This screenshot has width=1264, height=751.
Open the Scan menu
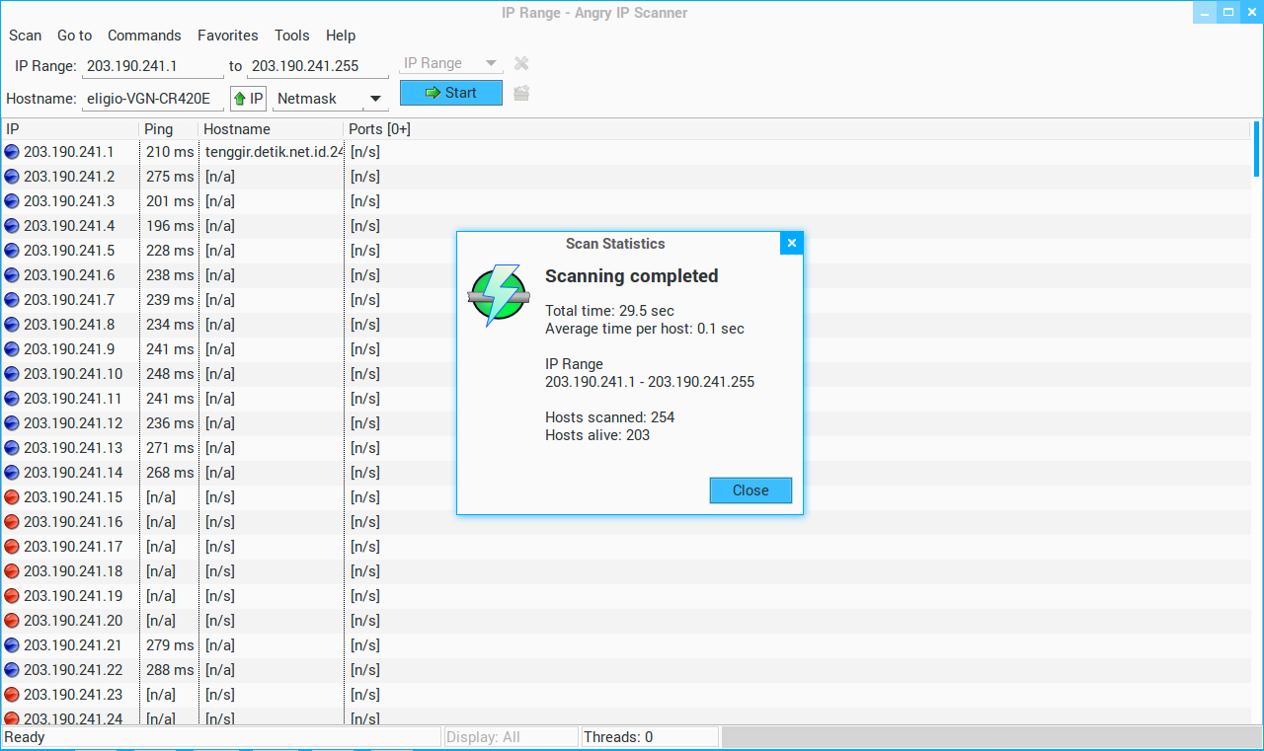click(x=26, y=36)
